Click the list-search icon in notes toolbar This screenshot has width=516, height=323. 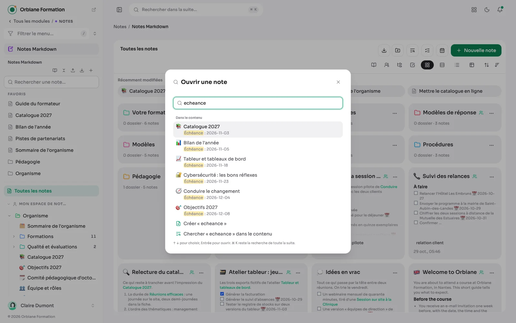[412, 50]
